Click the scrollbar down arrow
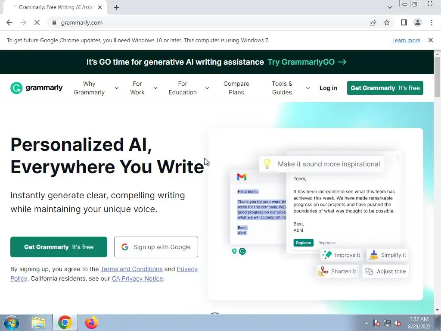This screenshot has height=331, width=441. pyautogui.click(x=438, y=310)
